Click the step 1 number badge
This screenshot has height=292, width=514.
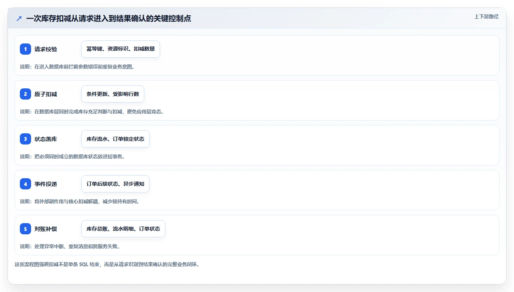pos(25,49)
